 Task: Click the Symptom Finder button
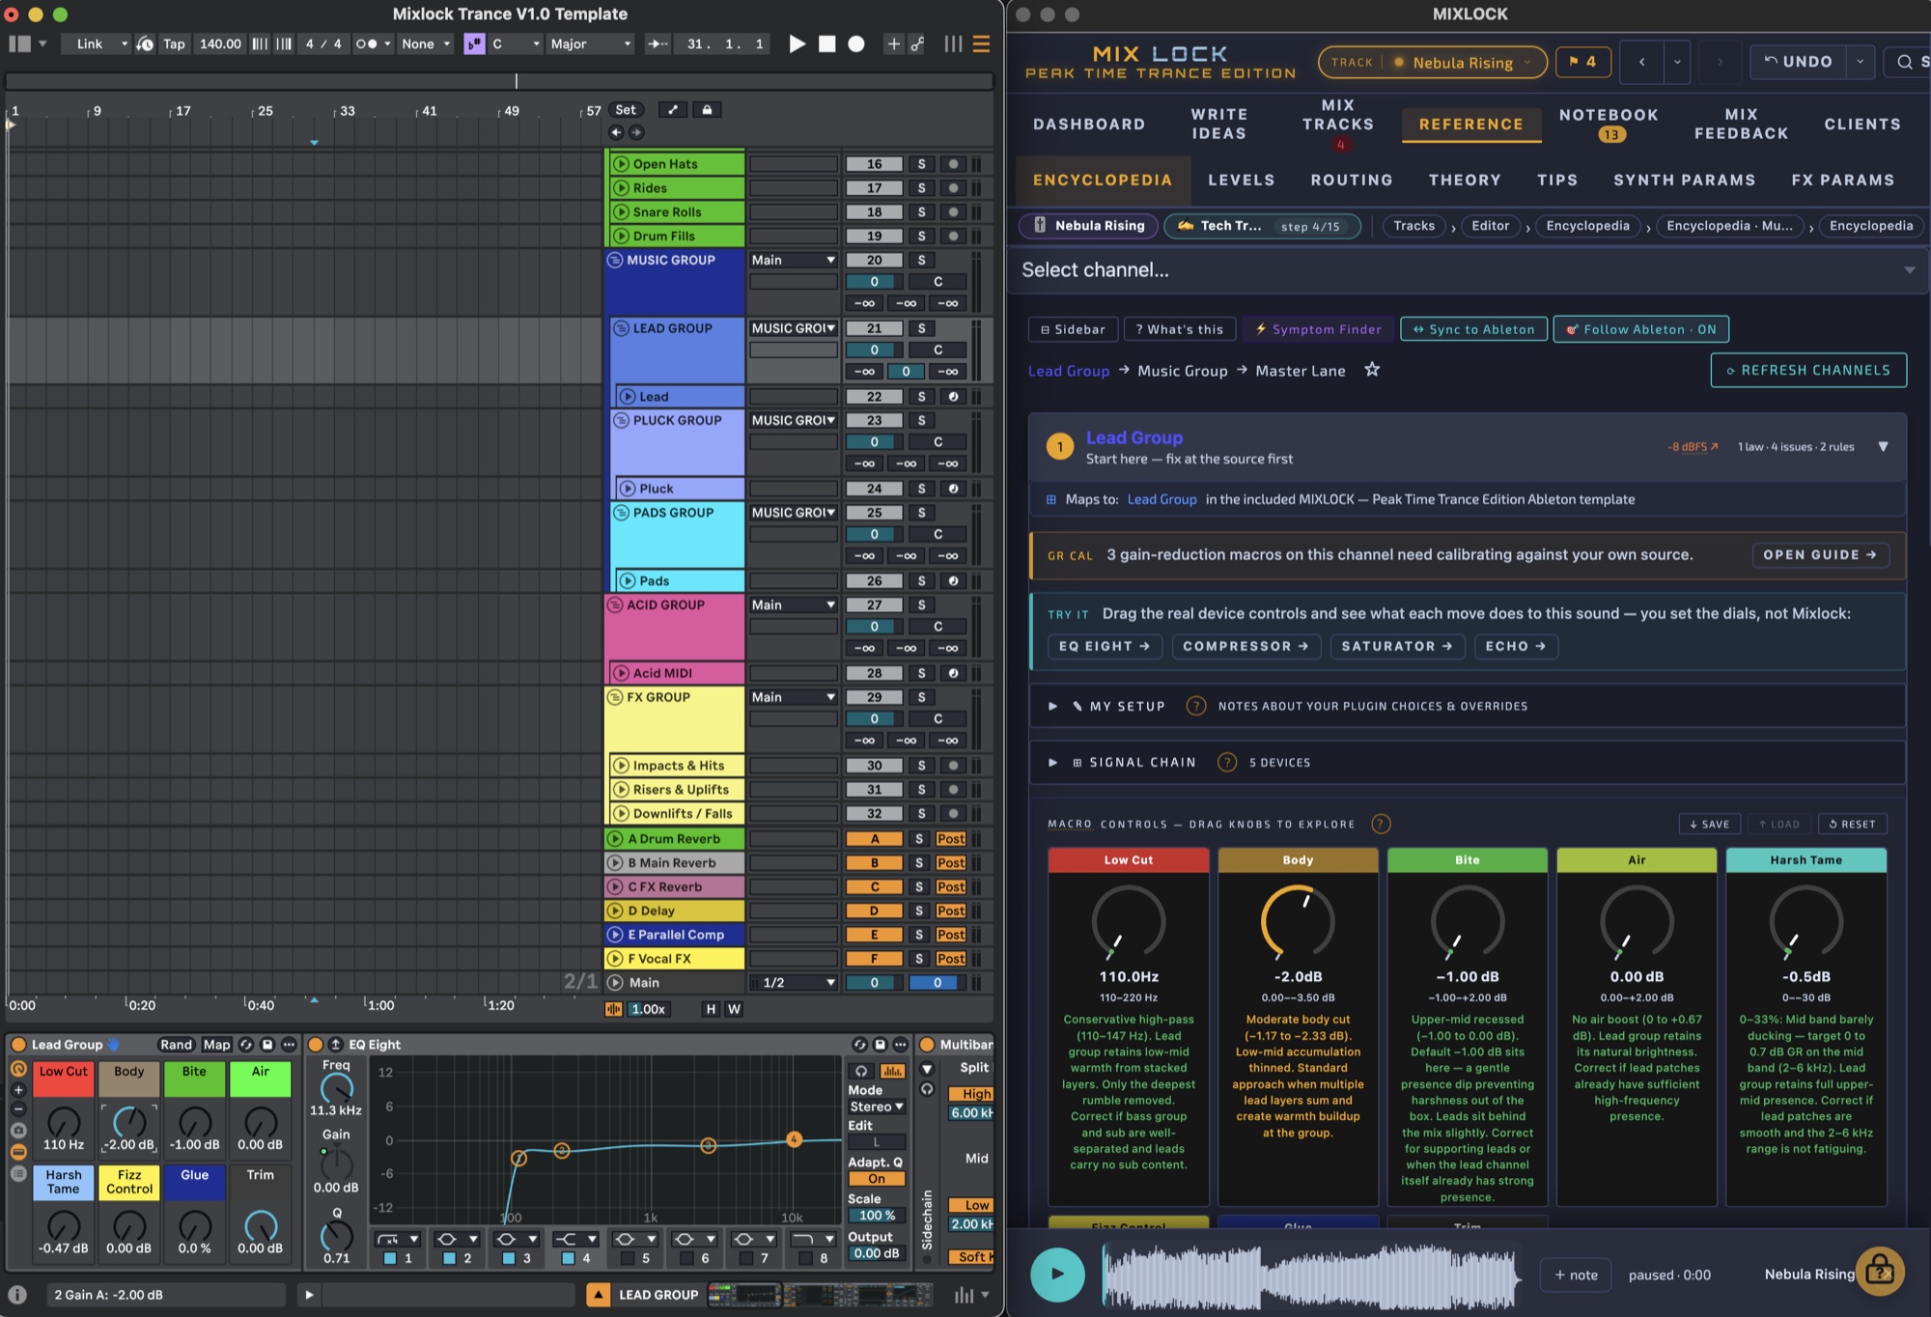1318,329
